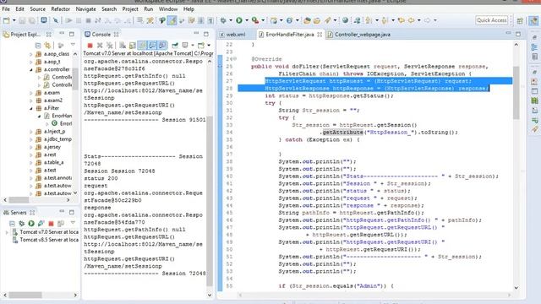
Task: Click Project Explorer horizontal scrollbar thumb
Action: pyautogui.click(x=19, y=200)
